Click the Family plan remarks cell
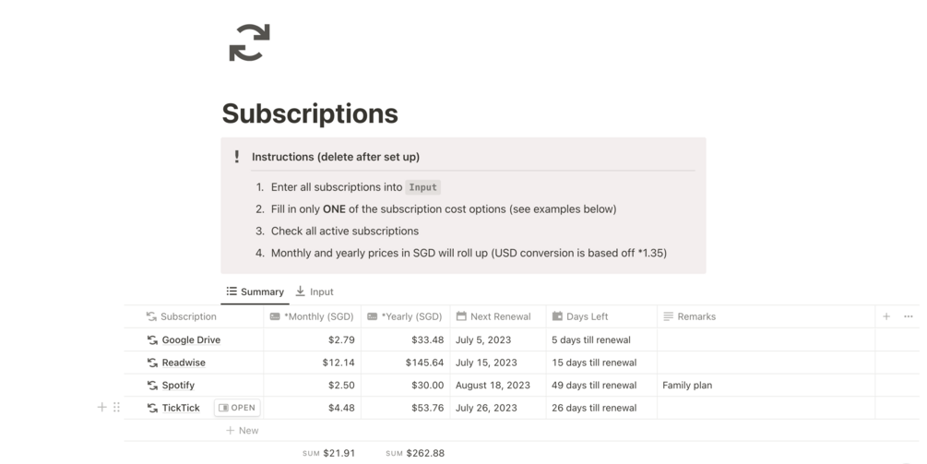The height and width of the screenshot is (464, 927). [x=687, y=385]
